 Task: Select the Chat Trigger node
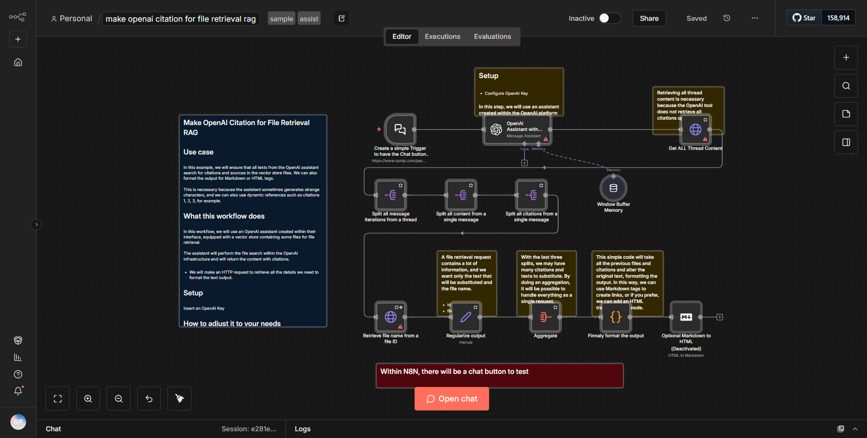pos(400,130)
